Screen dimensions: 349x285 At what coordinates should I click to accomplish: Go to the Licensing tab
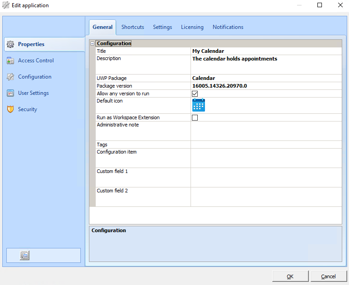(192, 27)
